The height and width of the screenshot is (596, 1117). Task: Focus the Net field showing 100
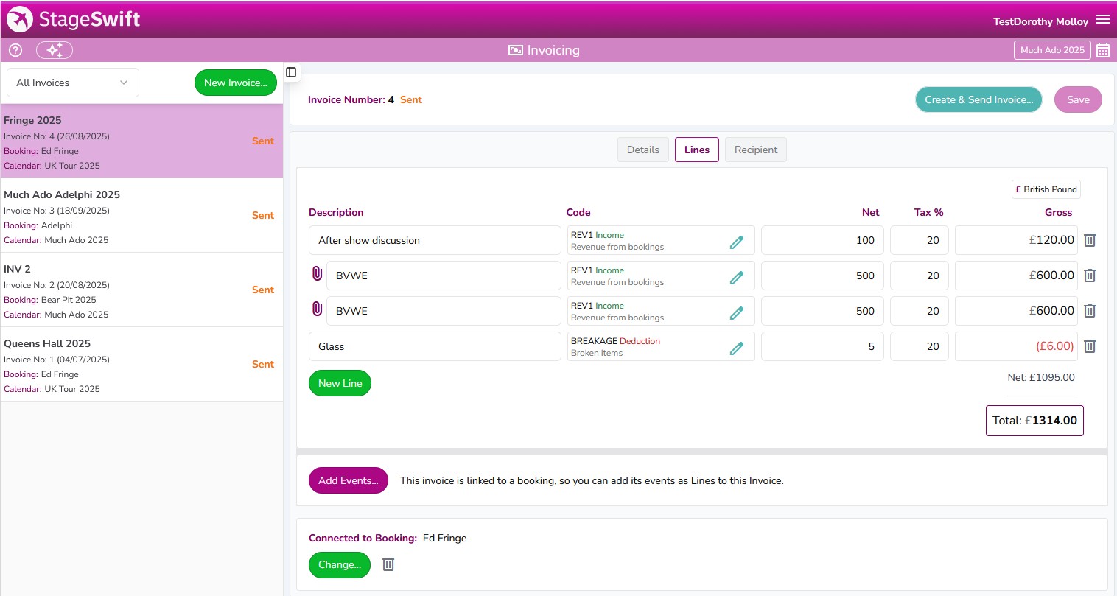(x=822, y=240)
